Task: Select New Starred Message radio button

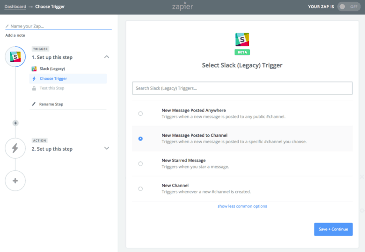Action: point(140,164)
